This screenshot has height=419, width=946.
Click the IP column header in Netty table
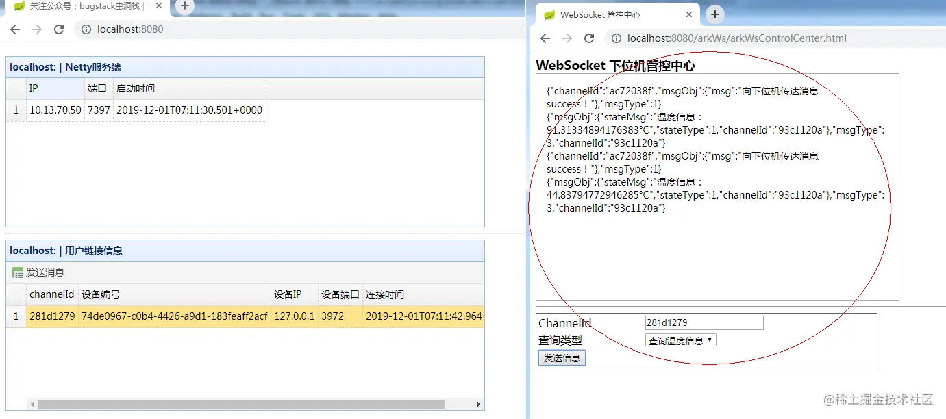[x=55, y=88]
